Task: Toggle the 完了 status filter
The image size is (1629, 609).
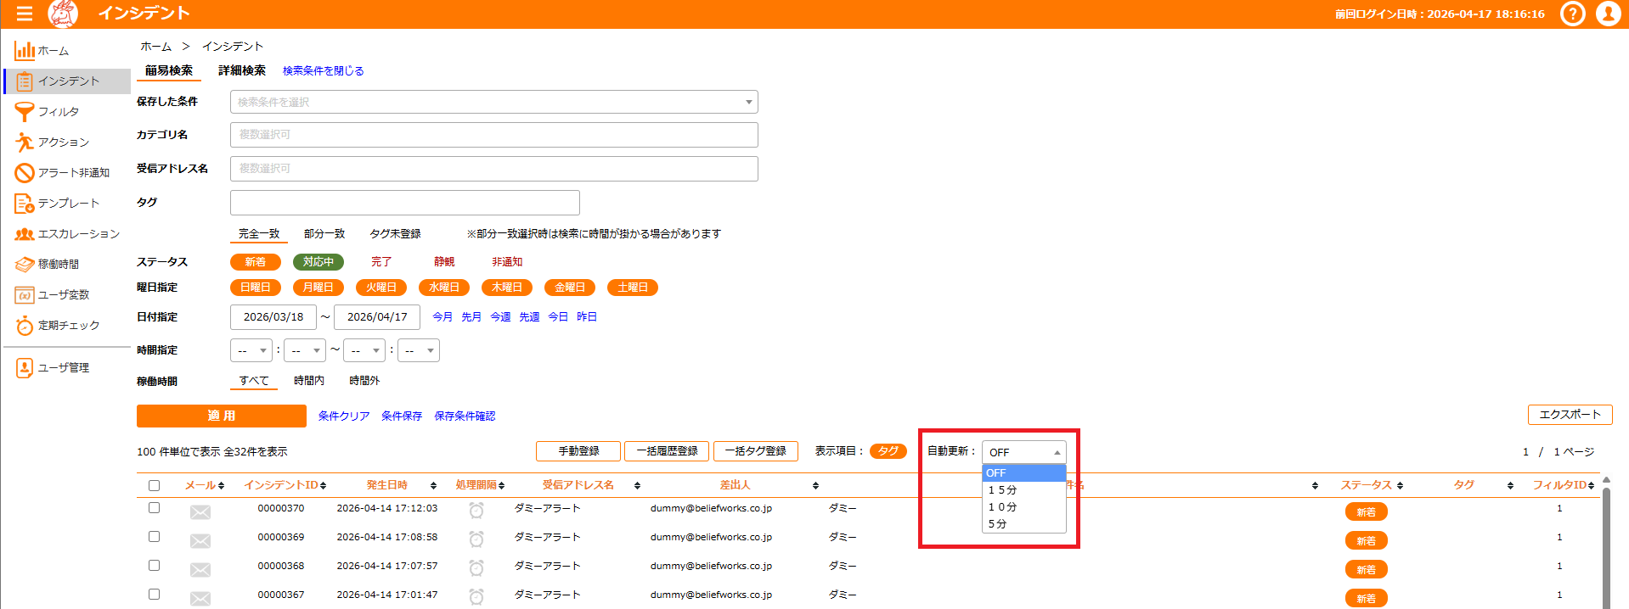Action: (x=381, y=262)
